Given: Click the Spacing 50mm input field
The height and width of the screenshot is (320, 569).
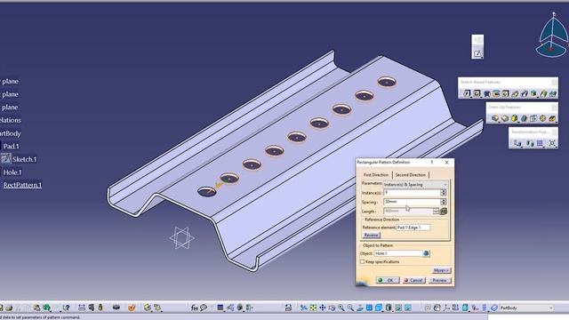Looking at the screenshot, I should click(x=412, y=202).
